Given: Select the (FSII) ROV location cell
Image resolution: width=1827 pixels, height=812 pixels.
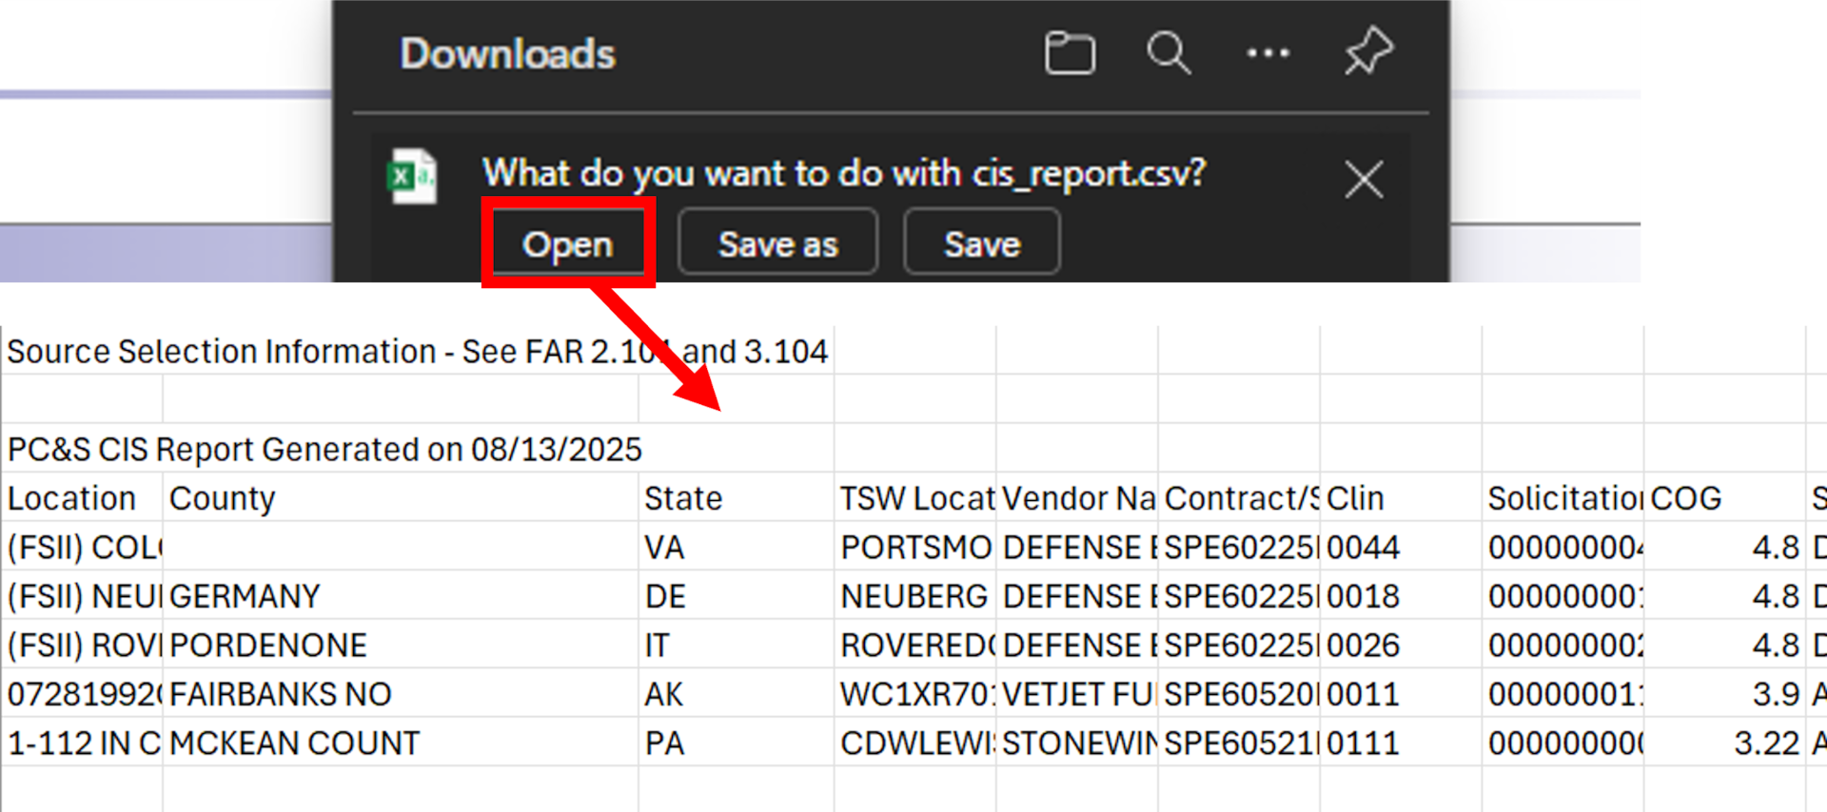Looking at the screenshot, I should pyautogui.click(x=83, y=645).
